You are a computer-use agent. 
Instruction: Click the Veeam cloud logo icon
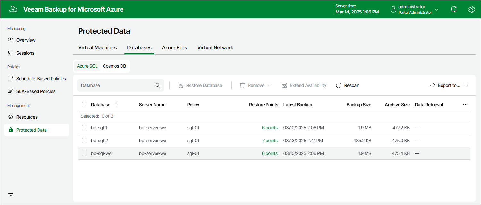click(13, 9)
